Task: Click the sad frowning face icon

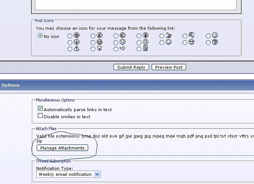Action: 145,42
